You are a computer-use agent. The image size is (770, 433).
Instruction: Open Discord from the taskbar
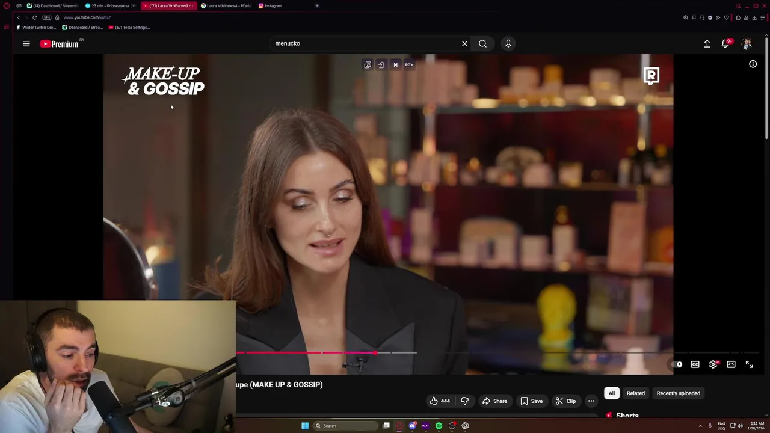tap(413, 426)
